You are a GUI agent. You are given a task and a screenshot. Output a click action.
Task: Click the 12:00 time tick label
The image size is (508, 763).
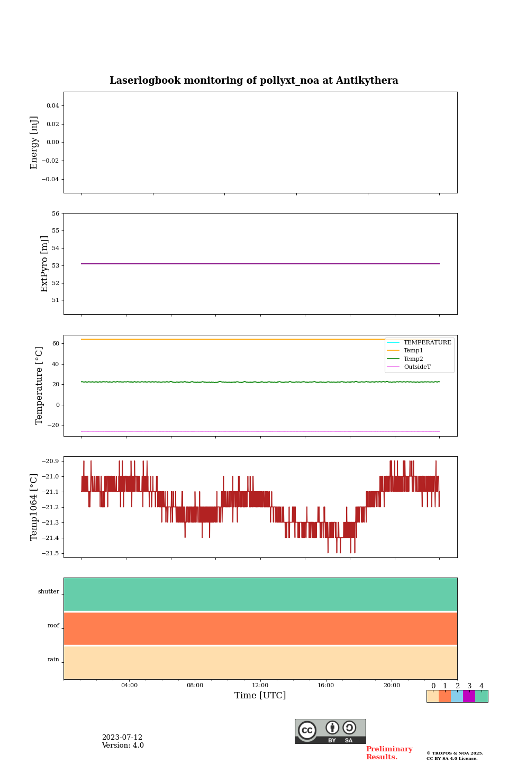click(260, 685)
